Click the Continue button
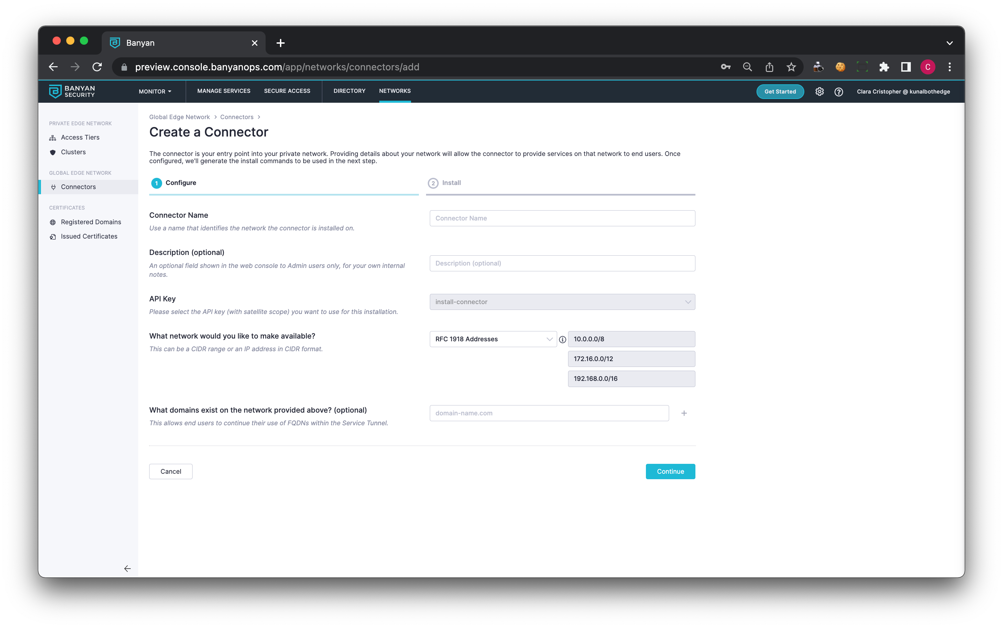 point(670,471)
